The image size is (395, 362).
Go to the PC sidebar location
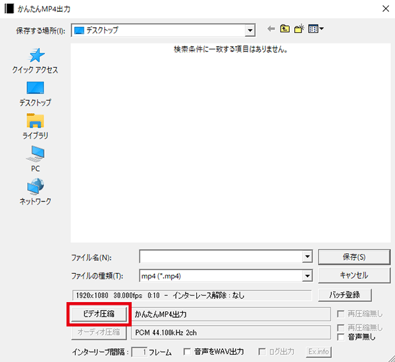36,159
